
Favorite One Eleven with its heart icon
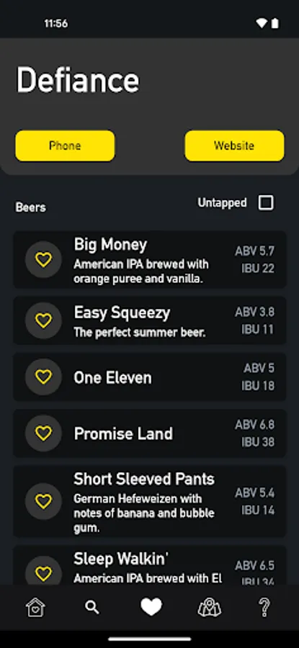pos(43,377)
